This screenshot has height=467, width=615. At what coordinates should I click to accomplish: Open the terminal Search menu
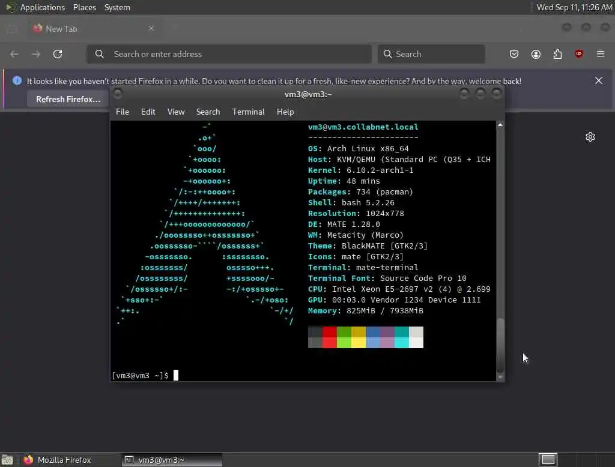tap(208, 112)
